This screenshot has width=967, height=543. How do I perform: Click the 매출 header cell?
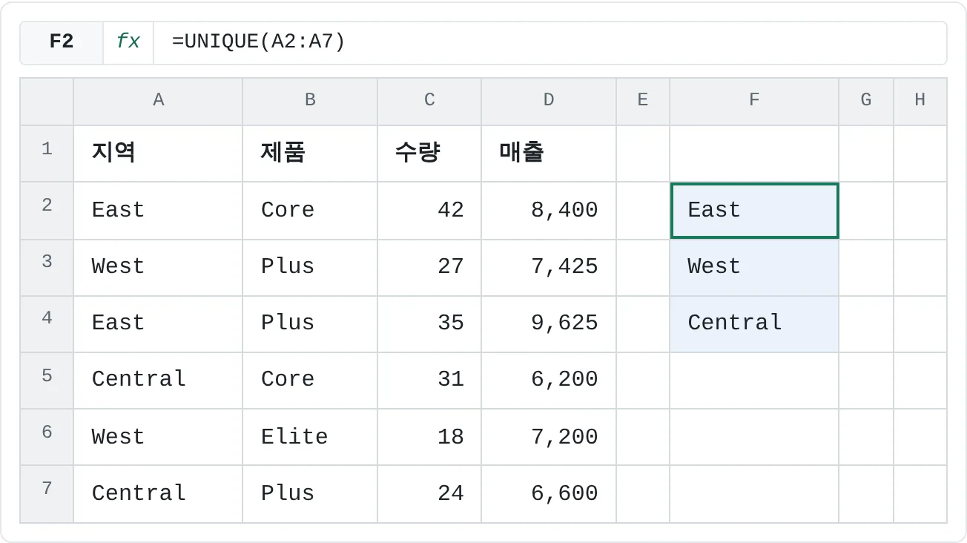click(x=549, y=154)
